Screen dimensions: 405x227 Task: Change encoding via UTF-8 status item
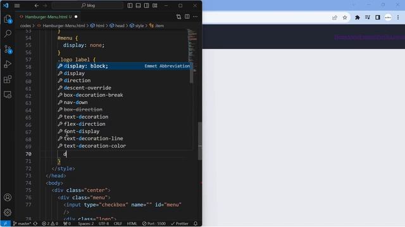104,223
